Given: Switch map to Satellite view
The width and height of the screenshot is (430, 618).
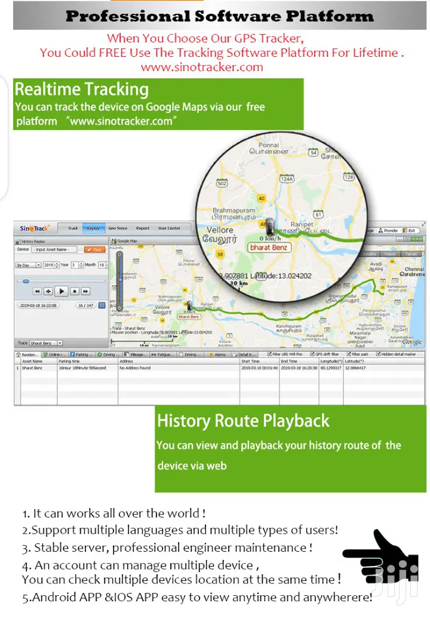Looking at the screenshot, I should coord(370,254).
